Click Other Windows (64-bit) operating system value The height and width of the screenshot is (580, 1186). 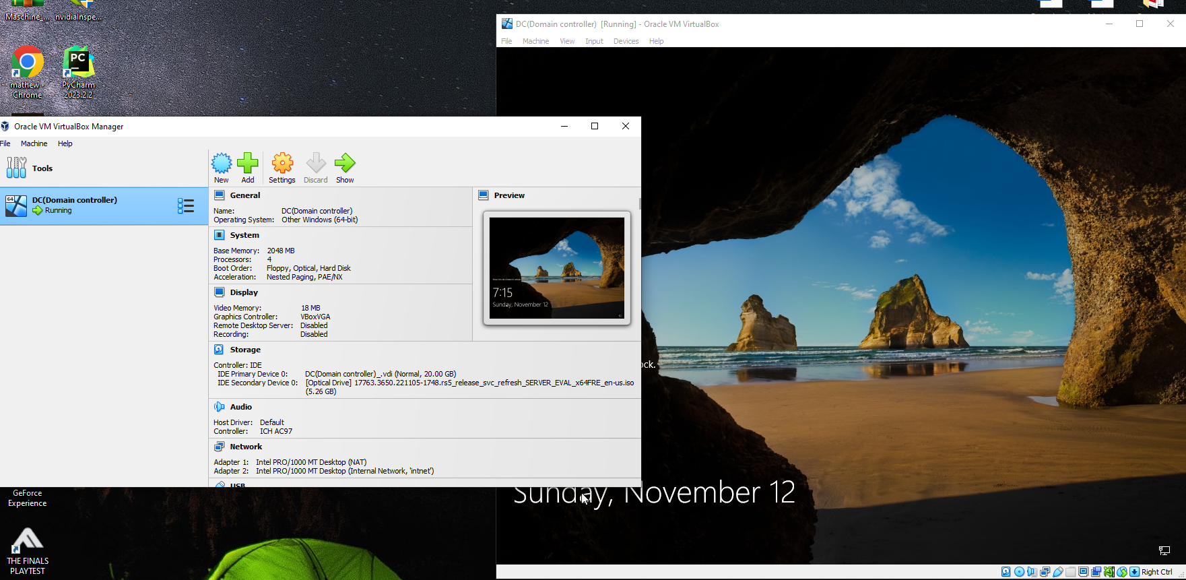click(319, 220)
